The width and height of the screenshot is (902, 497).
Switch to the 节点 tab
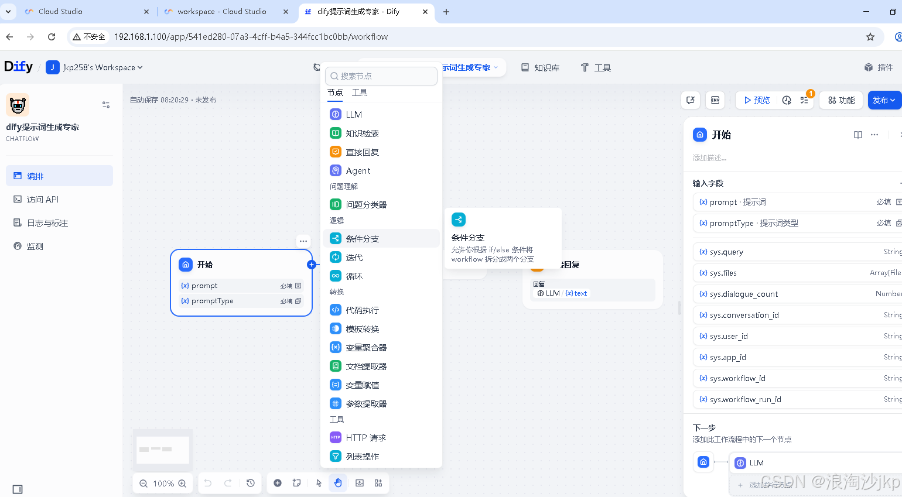(x=335, y=92)
